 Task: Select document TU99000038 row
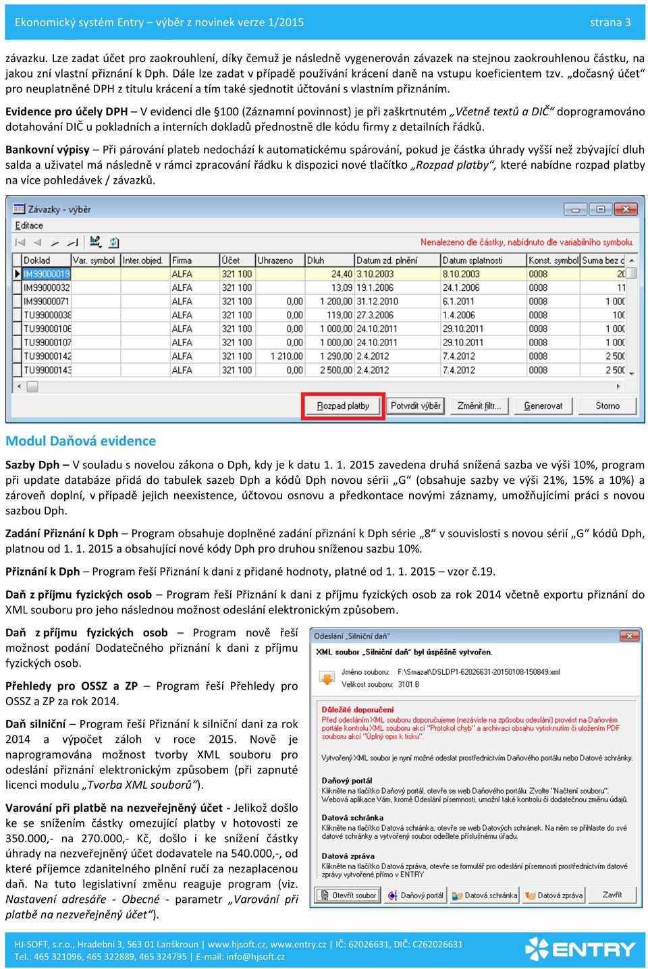(x=46, y=315)
